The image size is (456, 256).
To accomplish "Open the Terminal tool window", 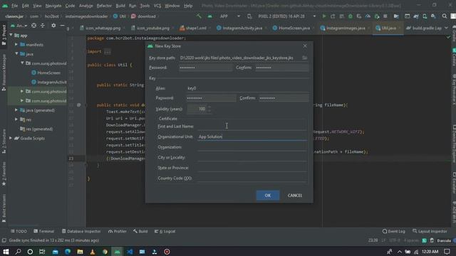I will (44, 231).
